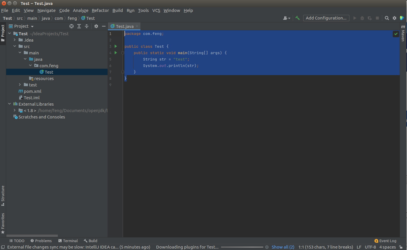This screenshot has height=250, width=407.
Task: Click 'src' breadcrumb item
Action: click(20, 18)
